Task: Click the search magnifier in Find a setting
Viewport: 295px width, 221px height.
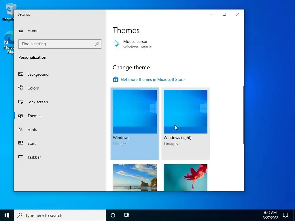Action: 97,44
